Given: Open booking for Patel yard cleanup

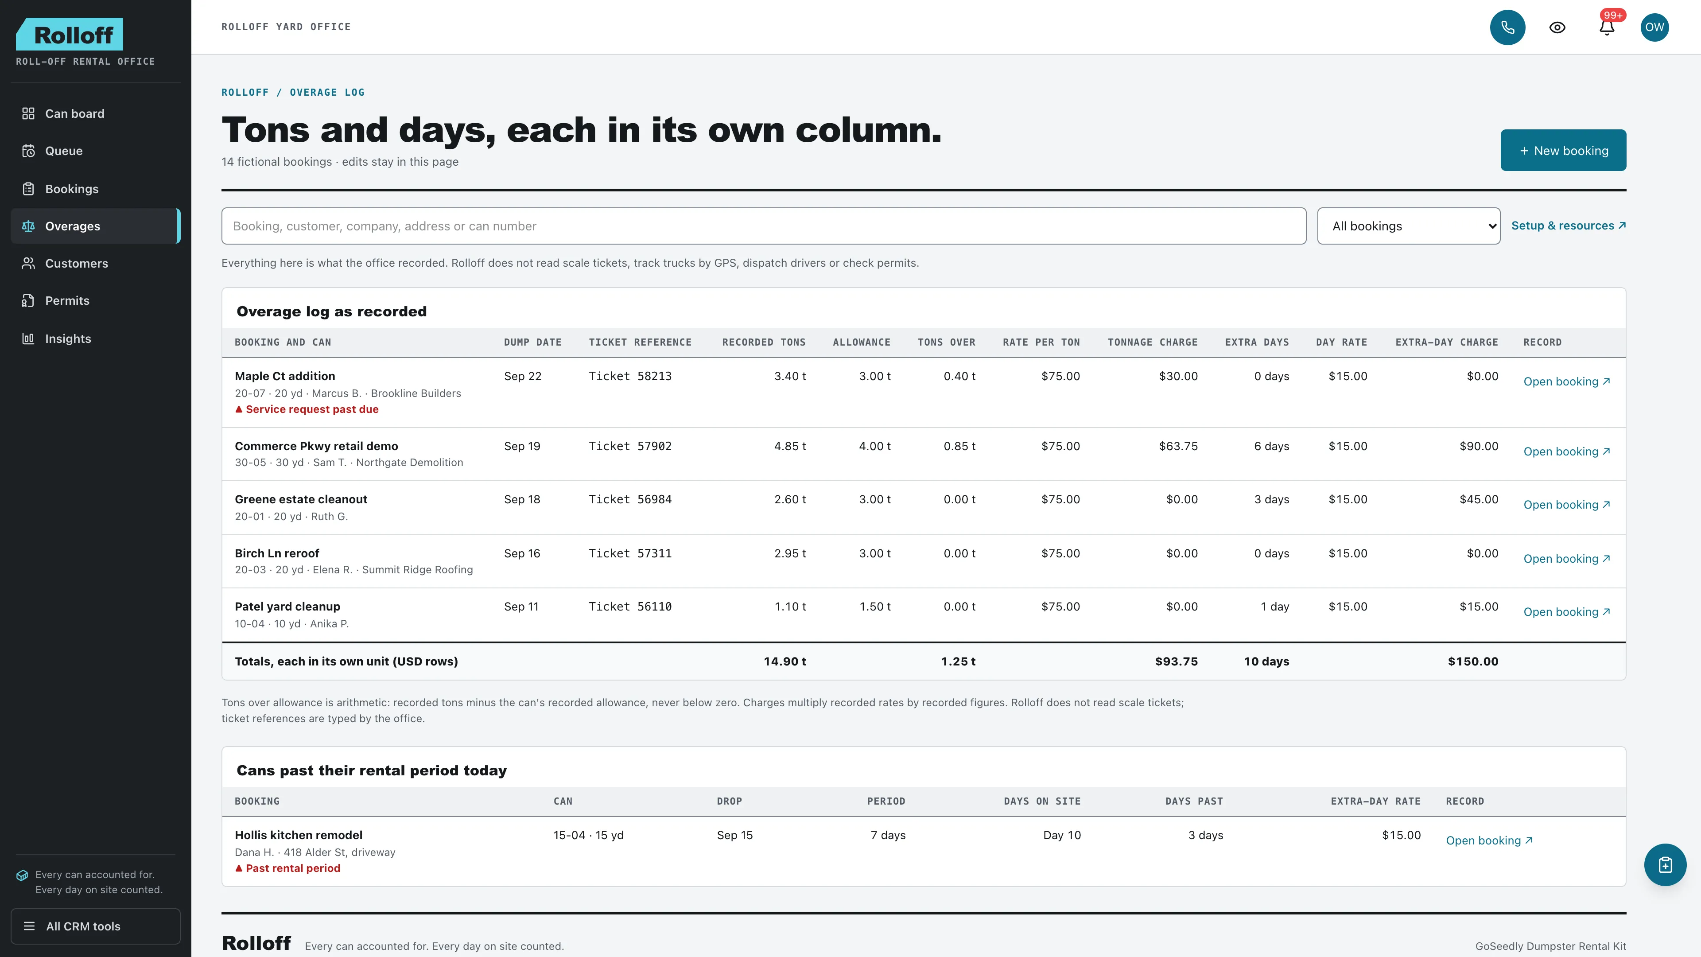Looking at the screenshot, I should point(1566,612).
